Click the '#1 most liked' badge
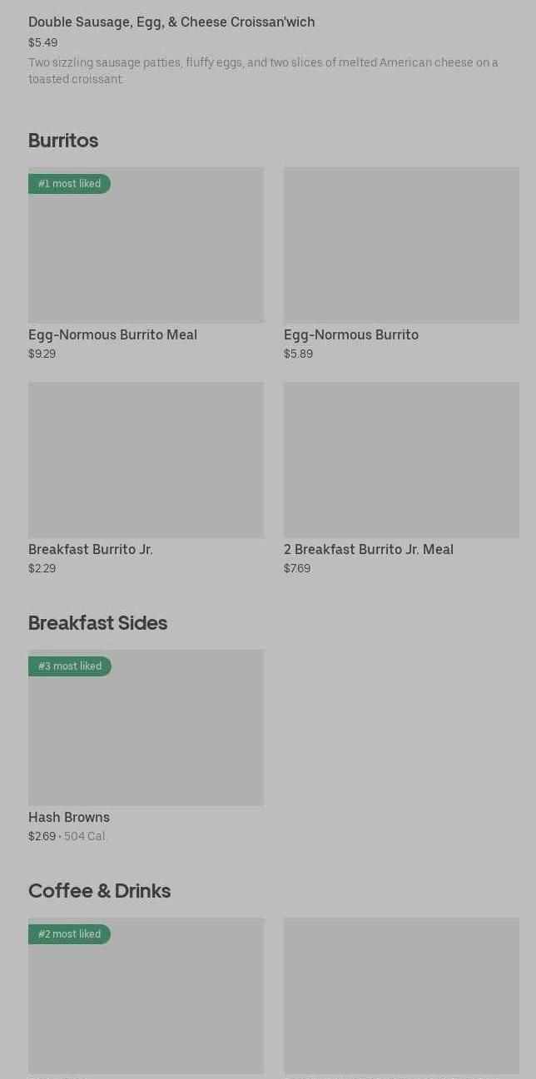 (x=69, y=184)
